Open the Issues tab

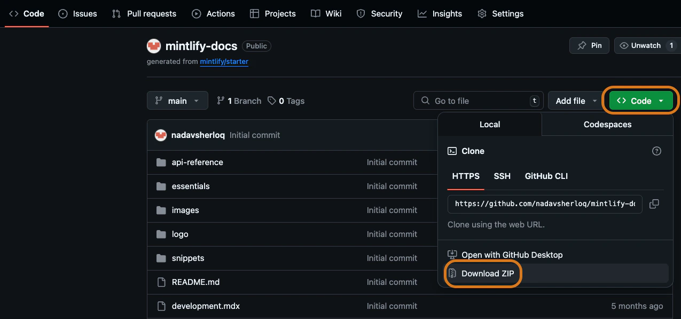77,14
